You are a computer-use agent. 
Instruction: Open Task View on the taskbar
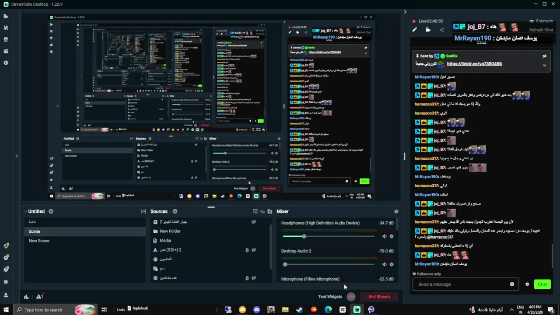click(x=104, y=310)
